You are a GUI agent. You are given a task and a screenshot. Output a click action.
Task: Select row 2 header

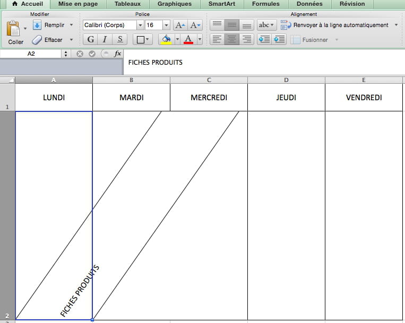click(7, 216)
